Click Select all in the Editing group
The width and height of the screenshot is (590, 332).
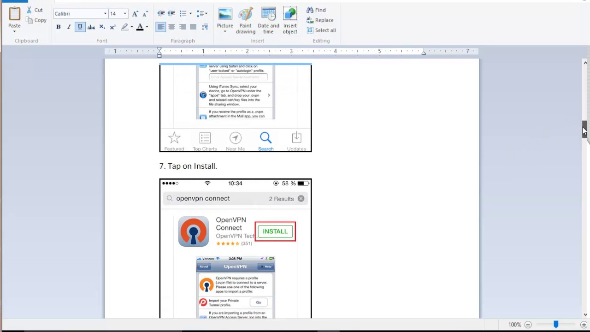321,30
